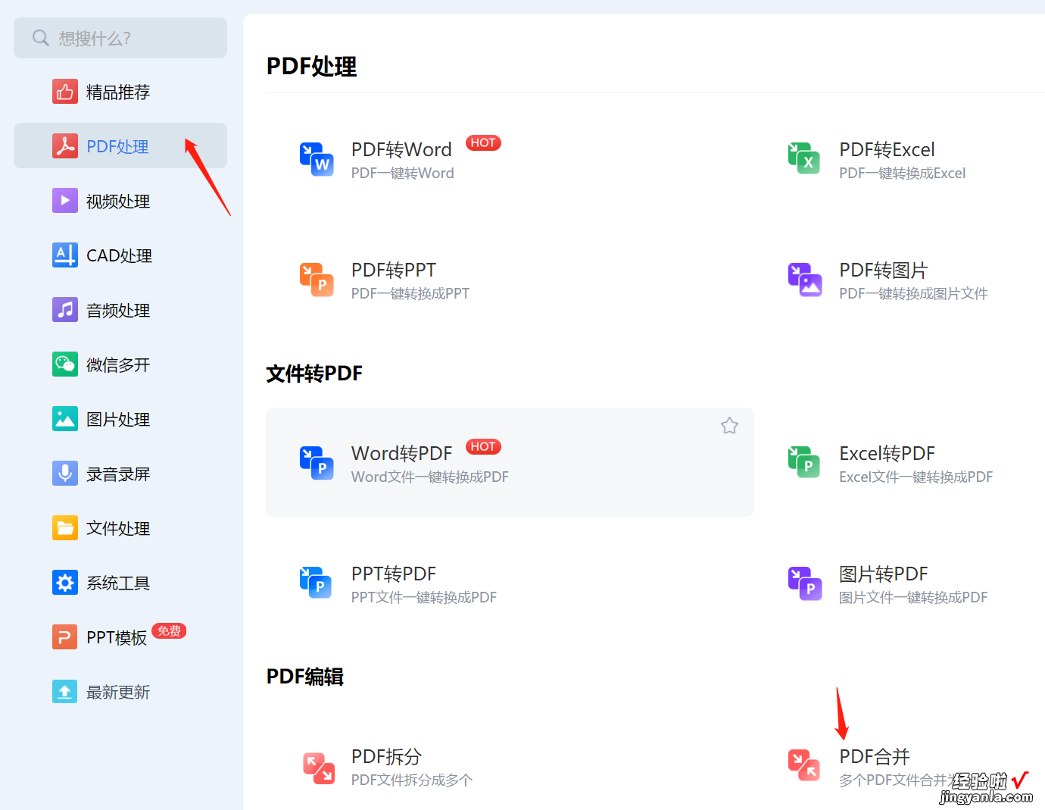Viewport: 1045px width, 810px height.
Task: Click the upload icon for 最新更新
Action: point(65,692)
